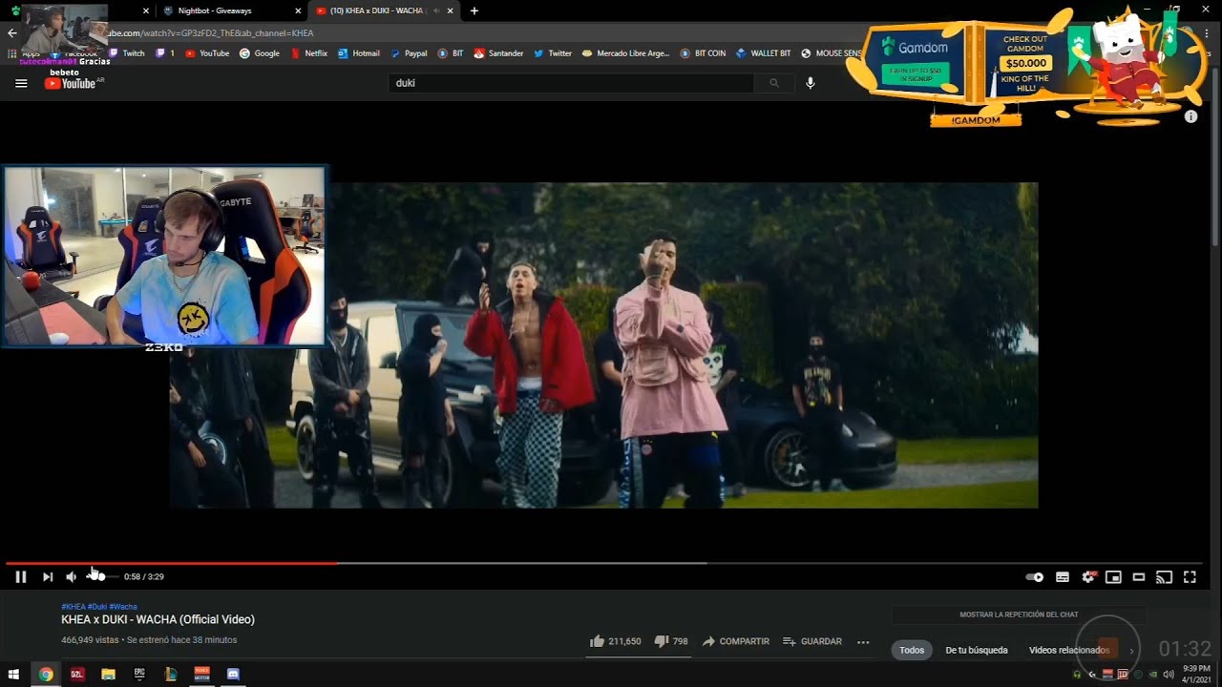Pause the YouTube video
This screenshot has height=687, width=1222.
pyautogui.click(x=20, y=576)
